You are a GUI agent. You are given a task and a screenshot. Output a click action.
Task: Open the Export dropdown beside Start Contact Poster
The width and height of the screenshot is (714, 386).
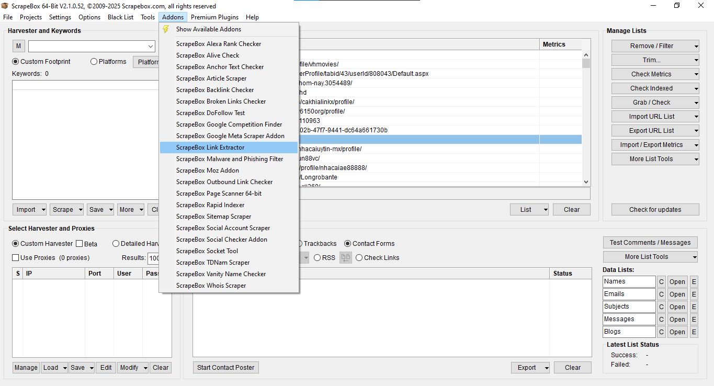530,368
